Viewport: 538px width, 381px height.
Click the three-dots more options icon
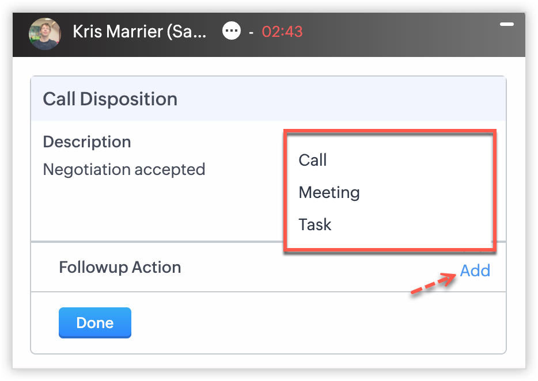pyautogui.click(x=232, y=31)
